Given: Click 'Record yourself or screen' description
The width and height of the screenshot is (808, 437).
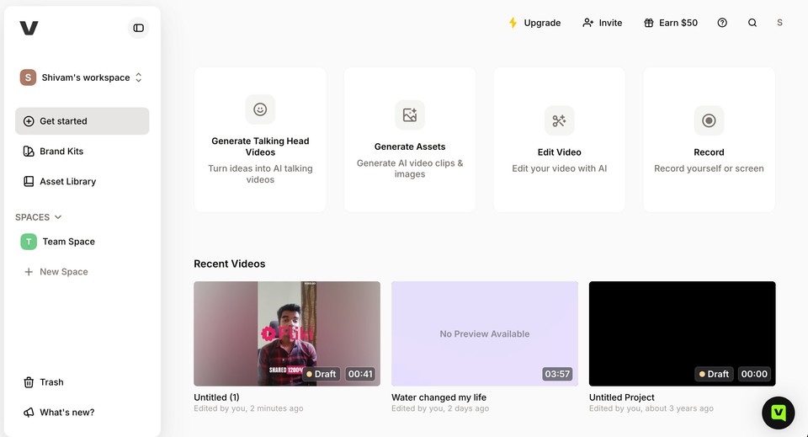Looking at the screenshot, I should [709, 168].
